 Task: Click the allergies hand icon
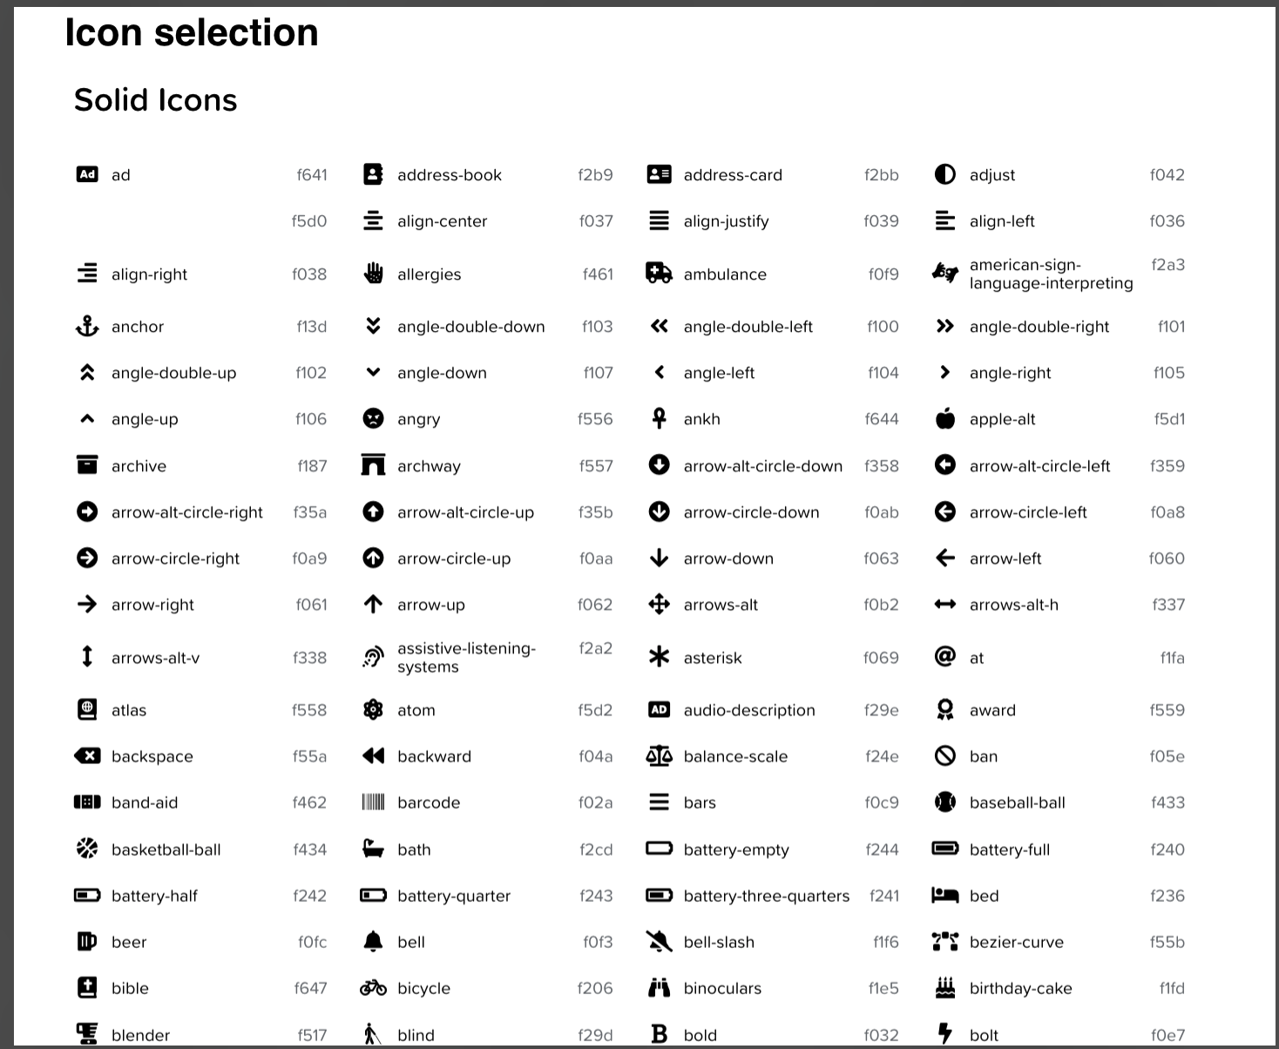tap(373, 274)
